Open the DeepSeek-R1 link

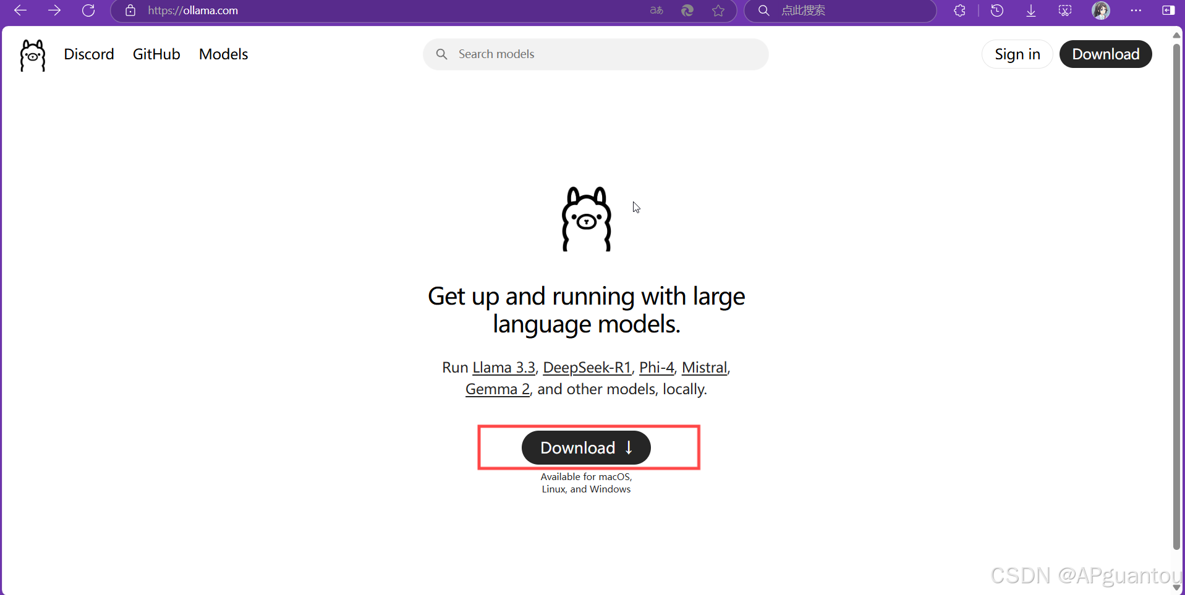[x=587, y=368]
